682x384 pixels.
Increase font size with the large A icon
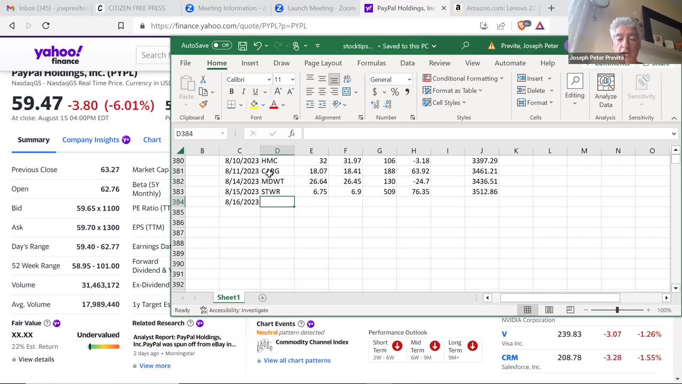click(278, 92)
